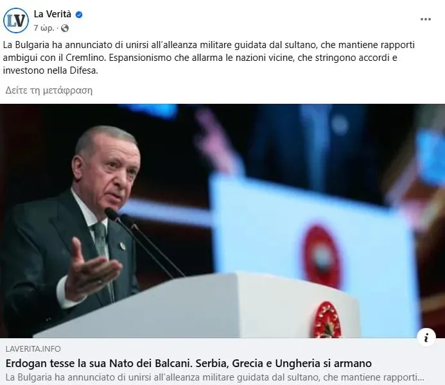The width and height of the screenshot is (445, 385).
Task: Click Δείτε τη μετάφραση to translate the post
Action: [49, 90]
